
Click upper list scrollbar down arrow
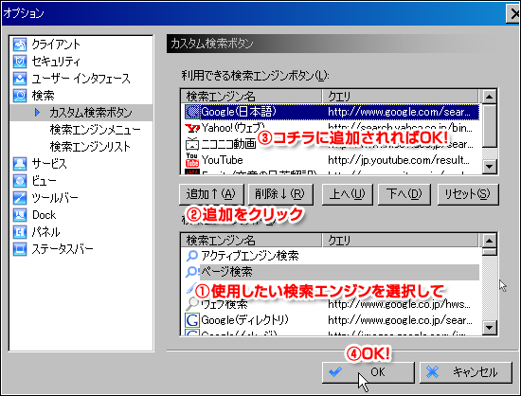489,166
